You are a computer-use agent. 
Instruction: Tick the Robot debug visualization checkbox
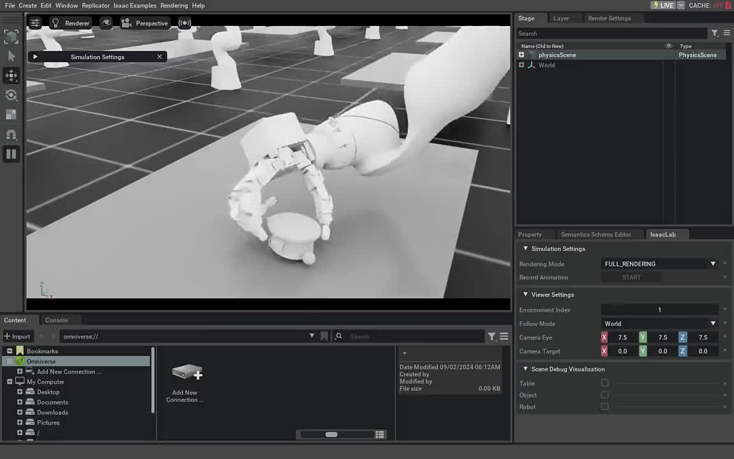(x=605, y=407)
